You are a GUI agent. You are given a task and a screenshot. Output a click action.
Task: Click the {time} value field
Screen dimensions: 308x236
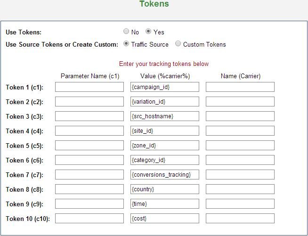[165, 204]
